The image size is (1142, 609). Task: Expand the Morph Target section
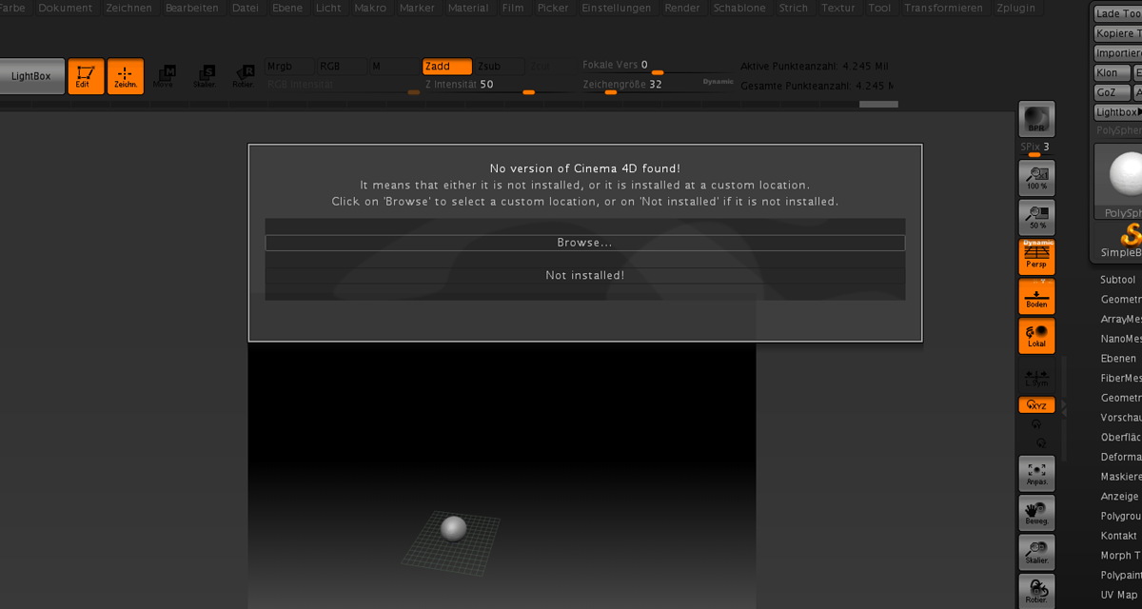pyautogui.click(x=1120, y=556)
